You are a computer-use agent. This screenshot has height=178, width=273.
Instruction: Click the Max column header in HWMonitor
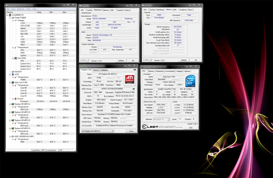pos(69,12)
